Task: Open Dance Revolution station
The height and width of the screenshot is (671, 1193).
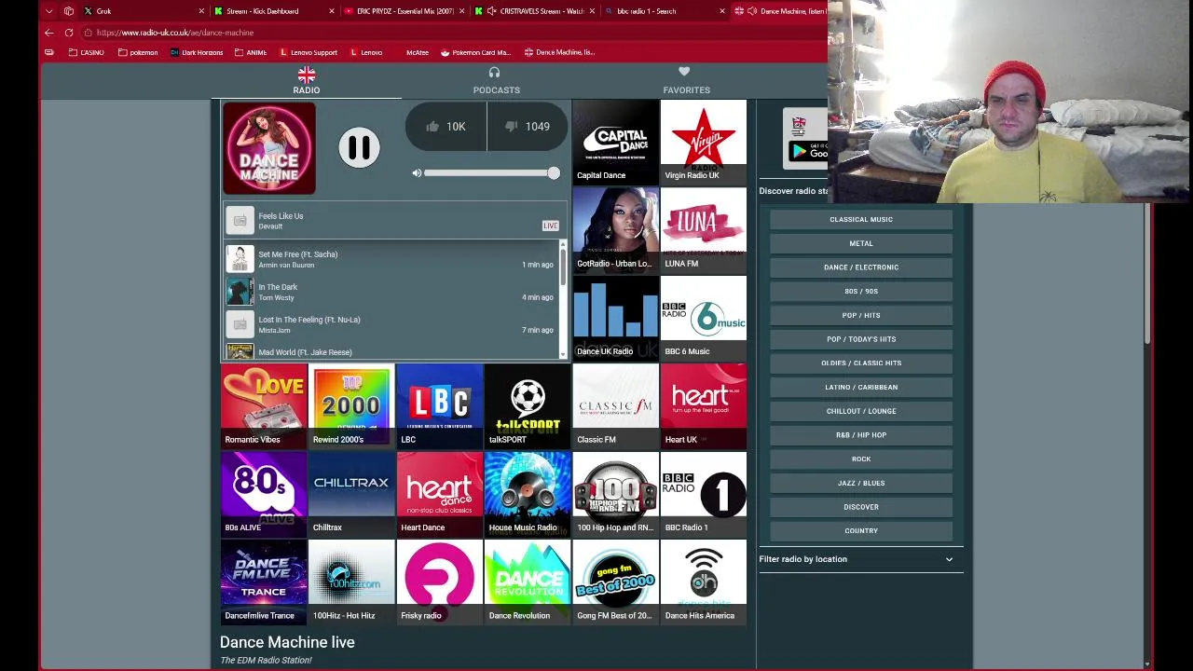Action: coord(528,582)
